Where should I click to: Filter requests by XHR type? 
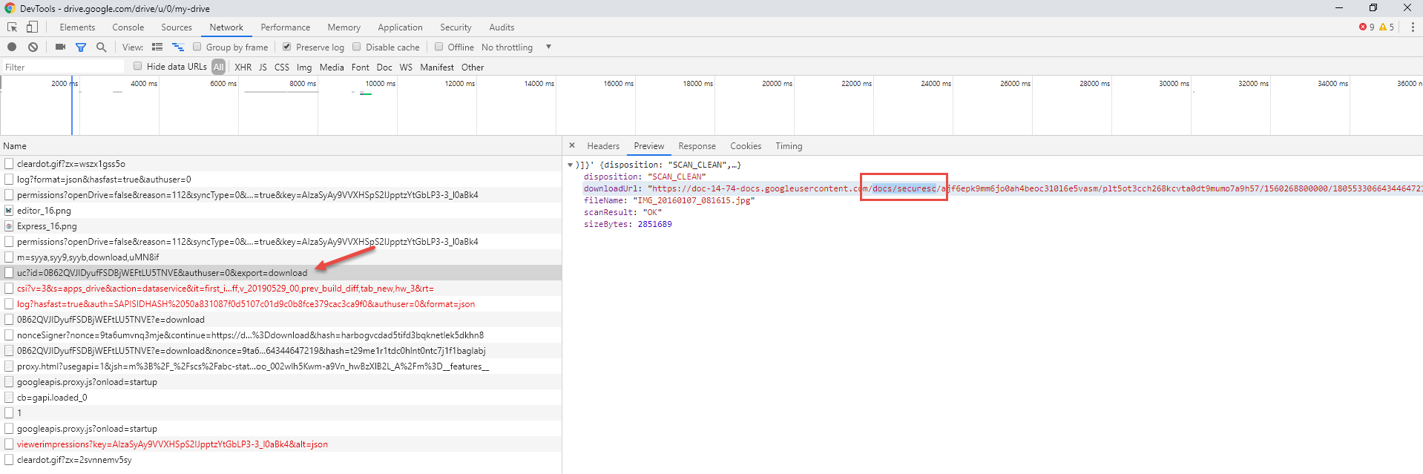pos(243,68)
